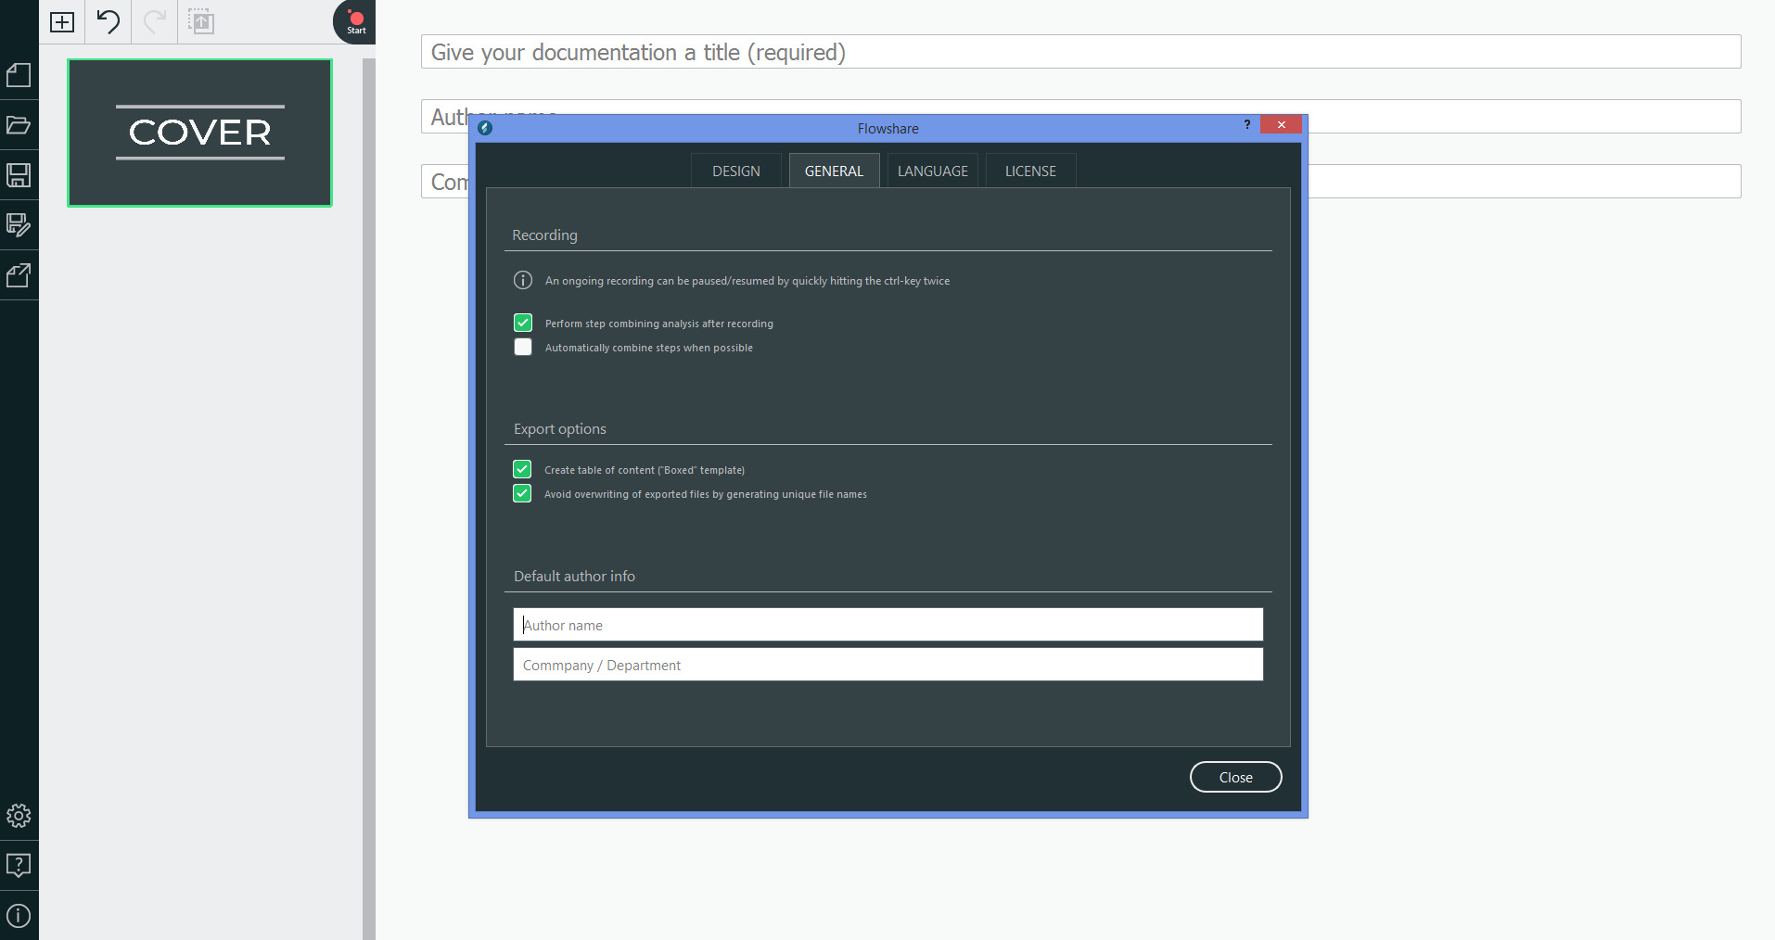Viewport: 1775px width, 940px height.
Task: Click the recording info circle icon
Action: click(x=523, y=280)
